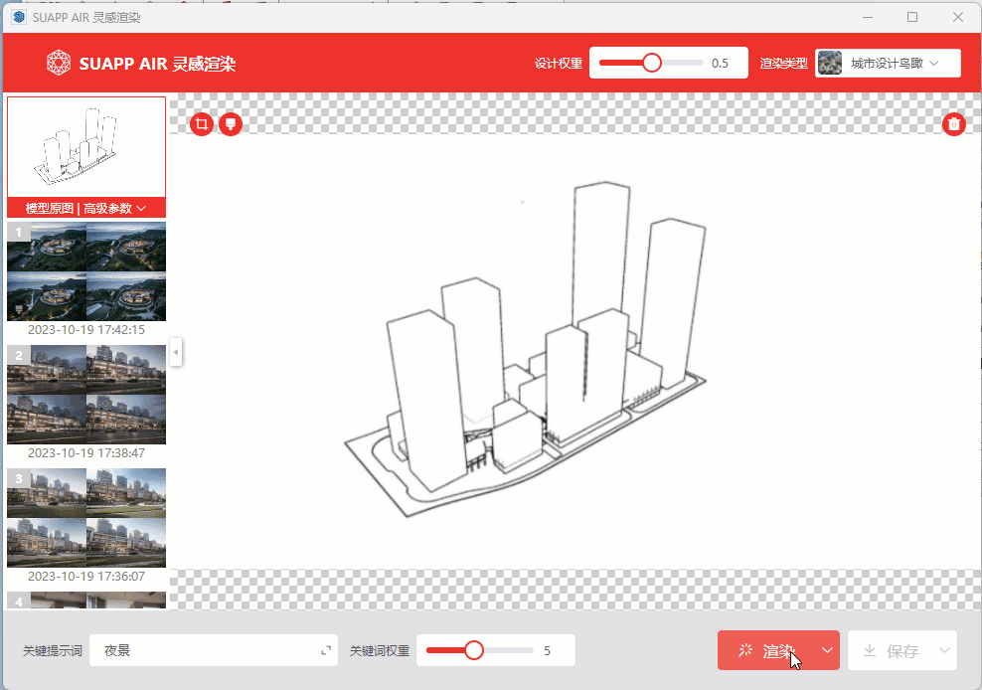This screenshot has height=690, width=982.
Task: Click timestamp 2023-10-19 17:36:07
Action: point(86,577)
